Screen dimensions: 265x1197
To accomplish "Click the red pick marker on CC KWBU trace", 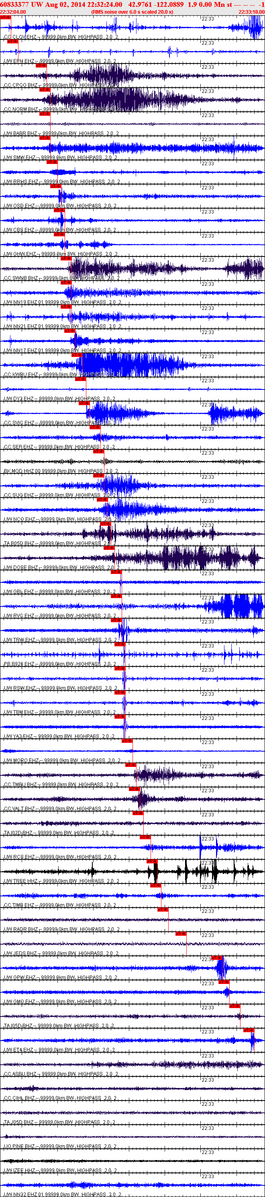I will pos(77,355).
